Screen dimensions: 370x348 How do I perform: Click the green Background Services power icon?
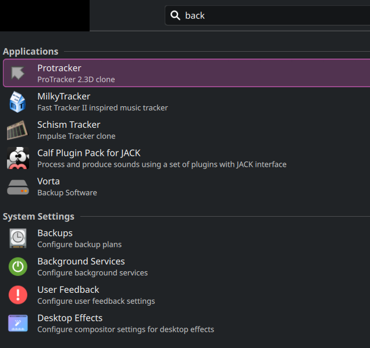pyautogui.click(x=18, y=267)
